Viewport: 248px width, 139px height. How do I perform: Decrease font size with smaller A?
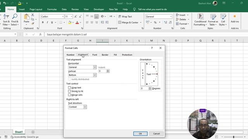click(80, 17)
